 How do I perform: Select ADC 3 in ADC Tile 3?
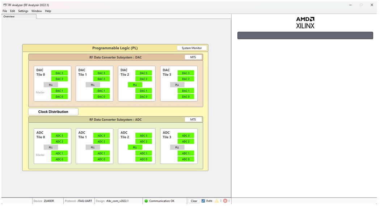pyautogui.click(x=186, y=135)
